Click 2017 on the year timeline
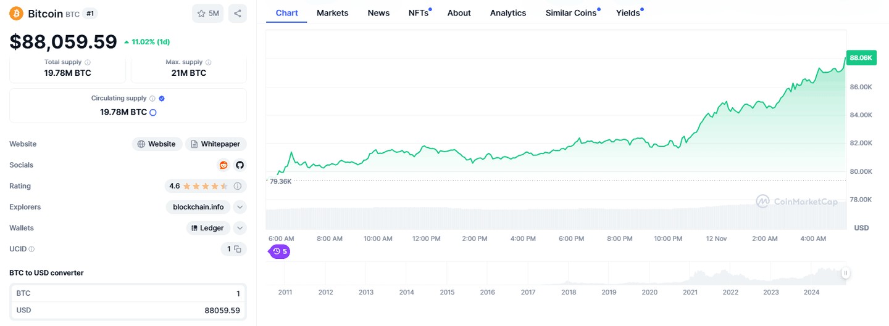Screen dimensions: 889x326 coord(528,292)
